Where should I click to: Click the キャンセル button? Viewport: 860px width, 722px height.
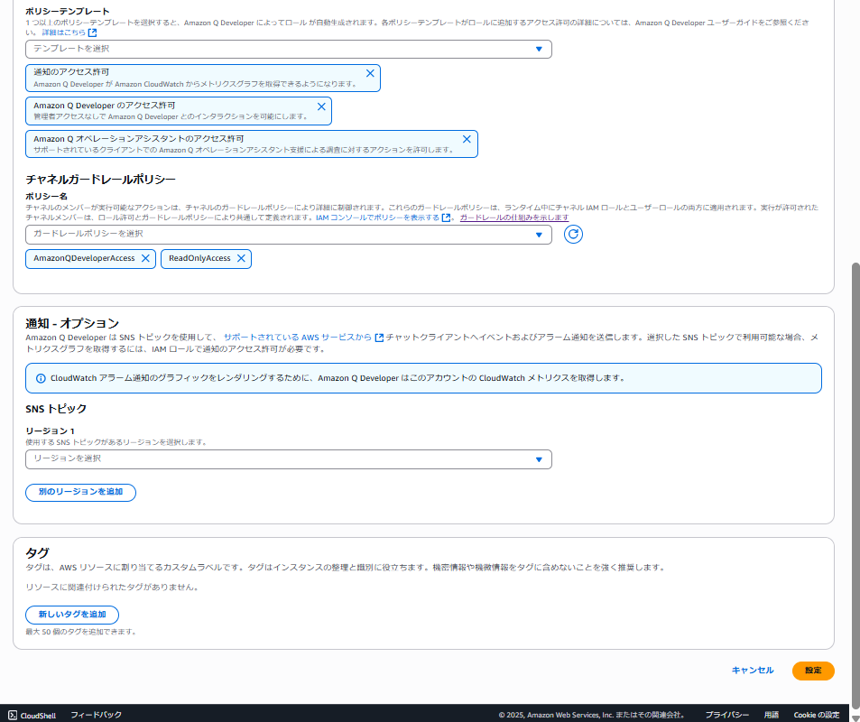[x=753, y=671]
